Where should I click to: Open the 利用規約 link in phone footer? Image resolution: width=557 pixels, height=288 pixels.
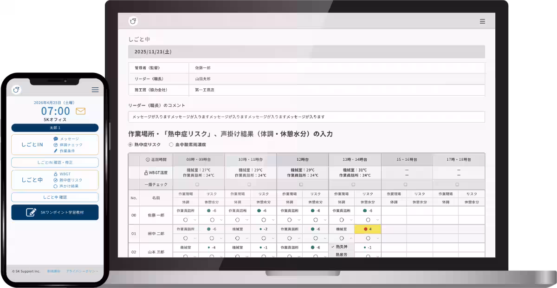click(54, 271)
